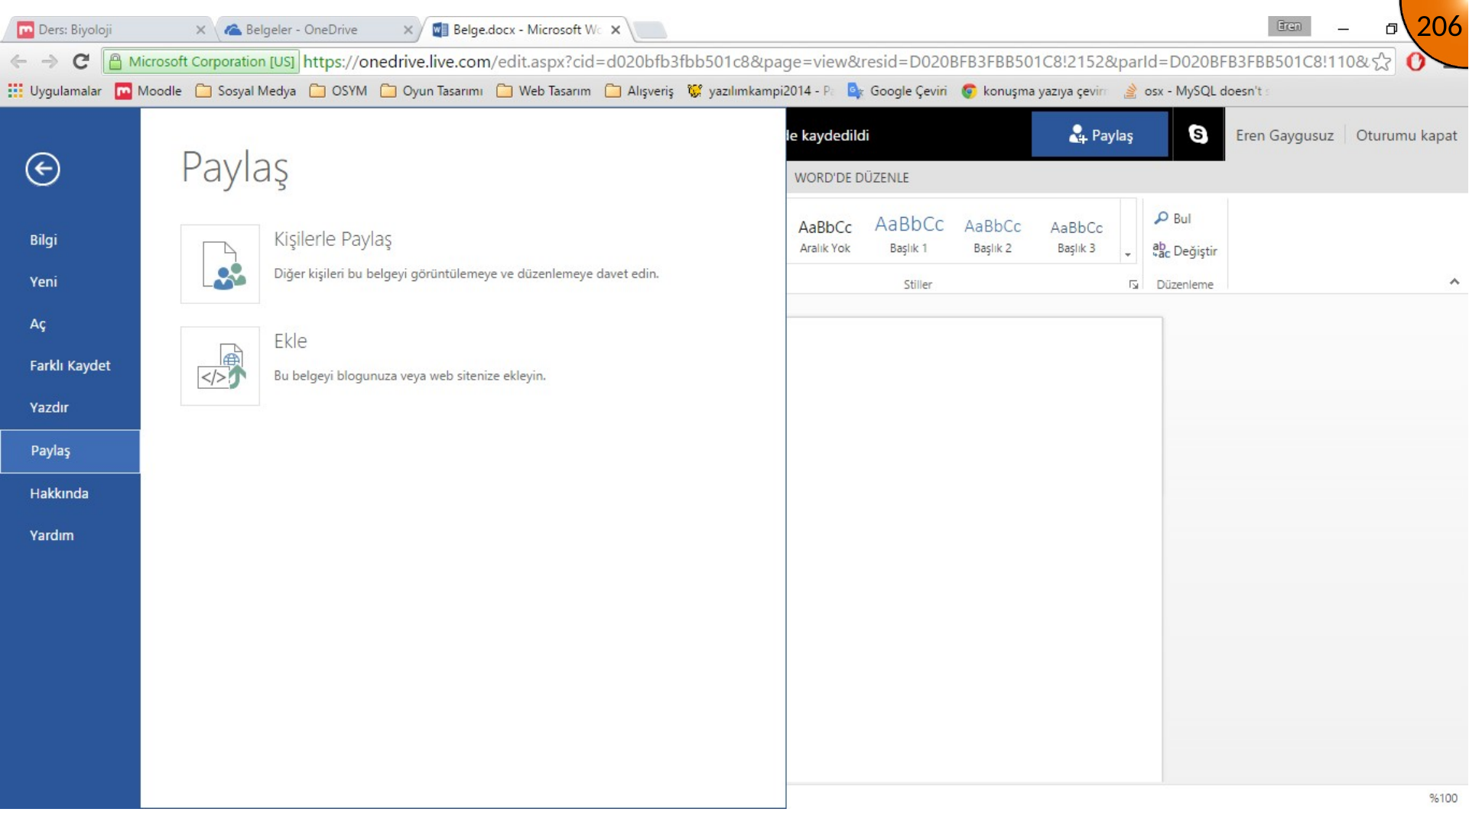
Task: Apply the Başlık 1 style
Action: pos(908,235)
